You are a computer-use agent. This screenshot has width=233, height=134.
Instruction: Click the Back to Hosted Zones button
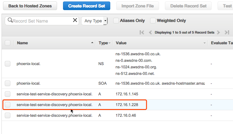(x=30, y=6)
